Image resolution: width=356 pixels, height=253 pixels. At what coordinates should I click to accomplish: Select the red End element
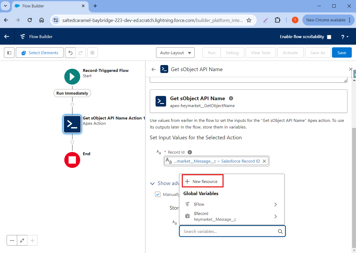[72, 160]
